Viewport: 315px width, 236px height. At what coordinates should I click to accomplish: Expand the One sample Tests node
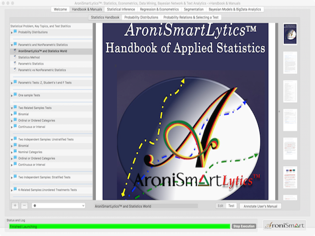(12, 95)
